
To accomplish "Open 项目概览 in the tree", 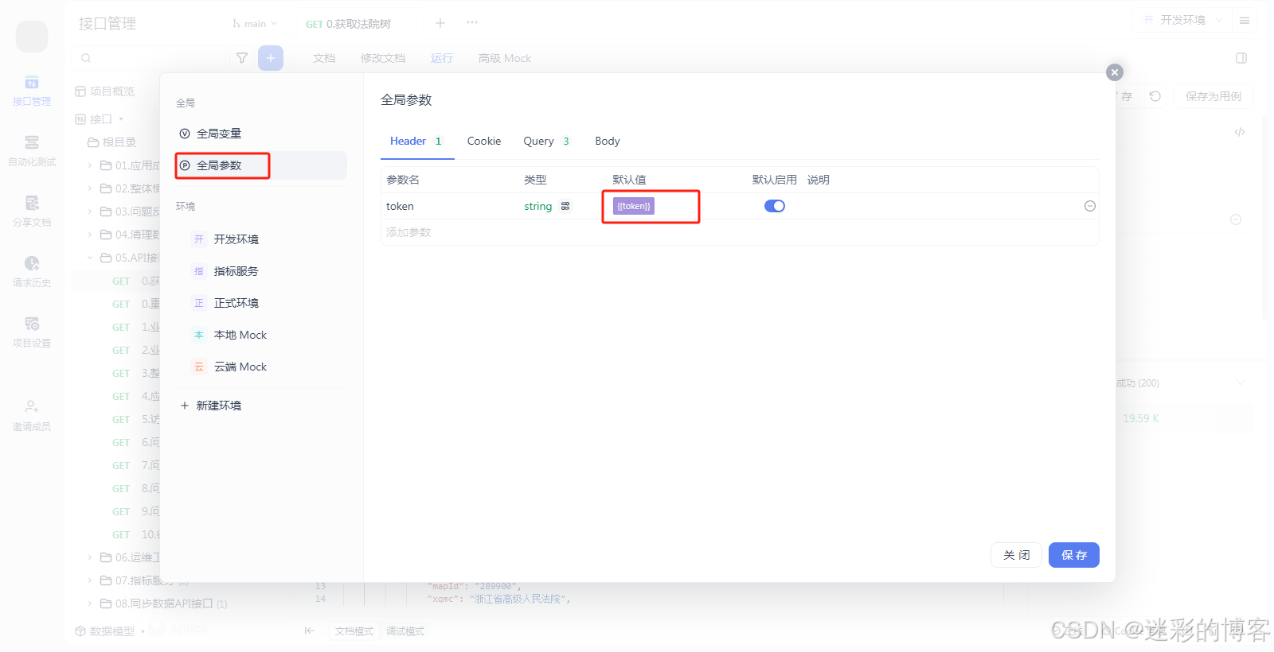I will (x=105, y=91).
